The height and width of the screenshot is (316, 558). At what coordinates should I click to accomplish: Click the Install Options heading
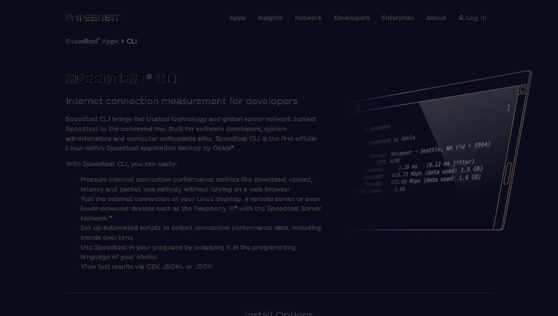click(x=279, y=313)
